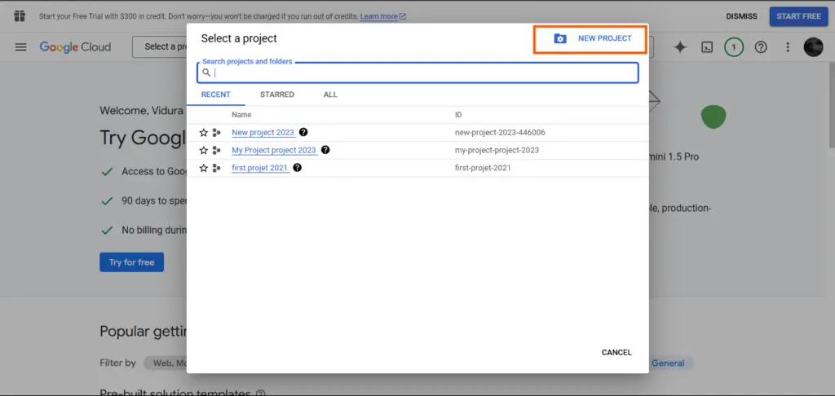Screen dimensions: 835x396
Task: Open the Gemini sparkle assistant icon
Action: click(680, 47)
